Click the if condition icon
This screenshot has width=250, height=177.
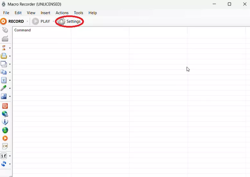coord(4,156)
